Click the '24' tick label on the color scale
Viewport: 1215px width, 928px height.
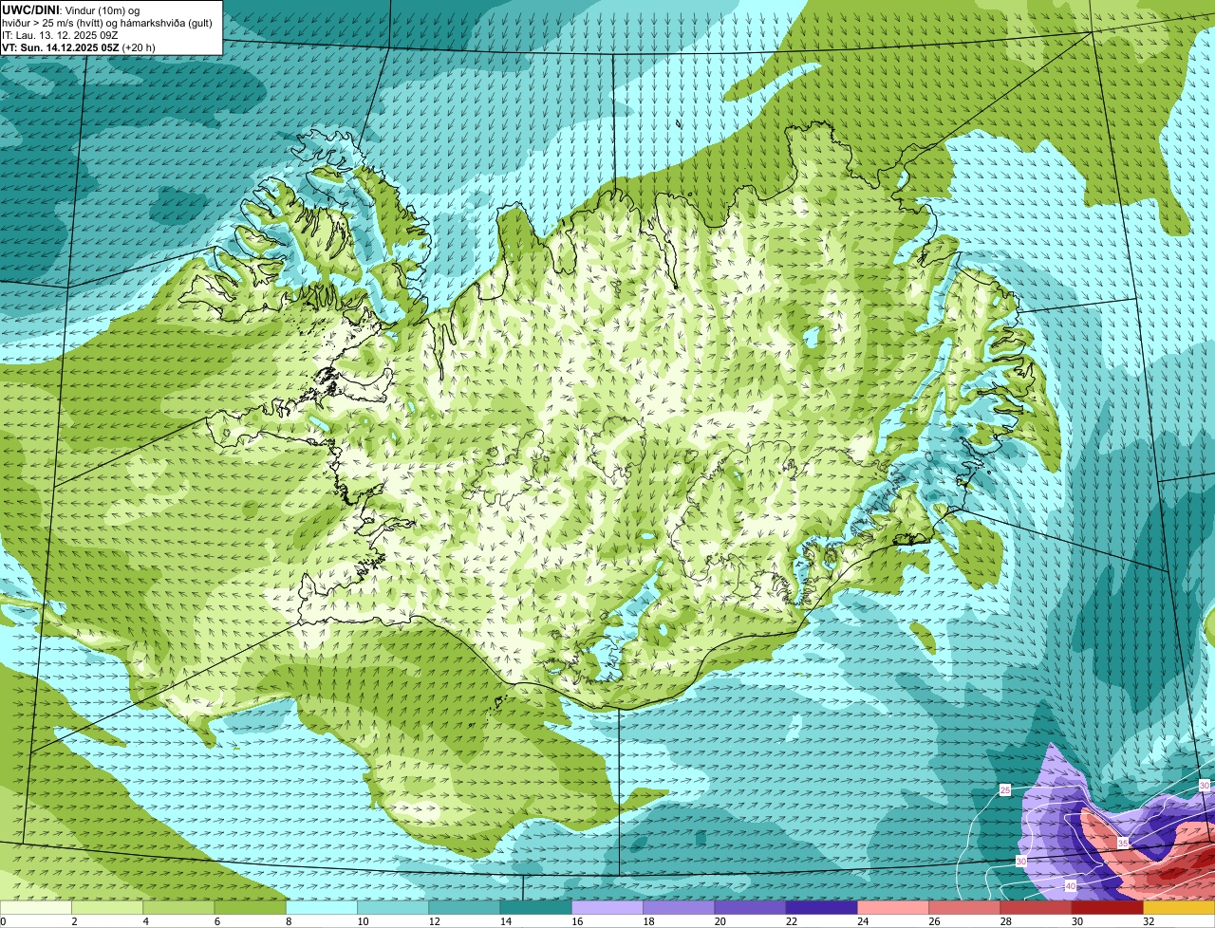point(863,921)
